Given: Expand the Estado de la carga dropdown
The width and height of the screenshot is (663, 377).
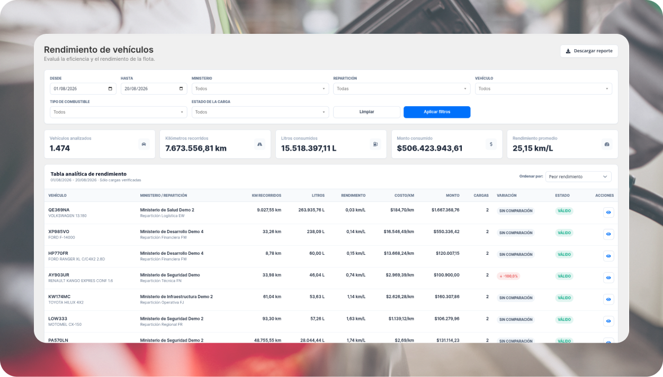Looking at the screenshot, I should 260,112.
